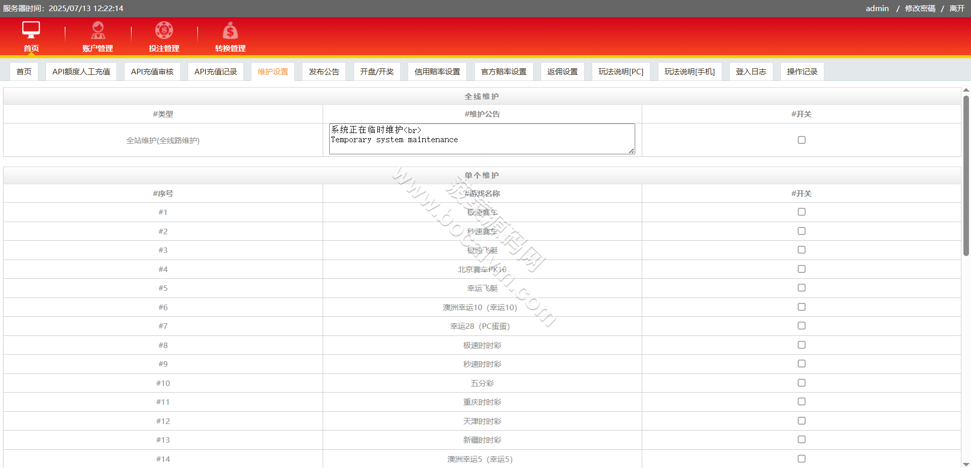Screen dimensions: 971x468
Task: Open the 登入日志 tab
Action: [751, 72]
